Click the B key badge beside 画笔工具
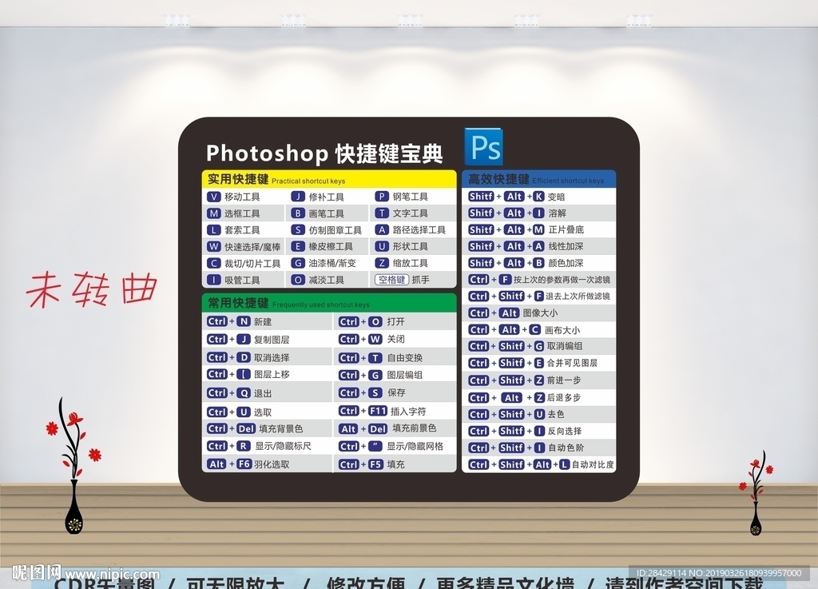 click(298, 213)
